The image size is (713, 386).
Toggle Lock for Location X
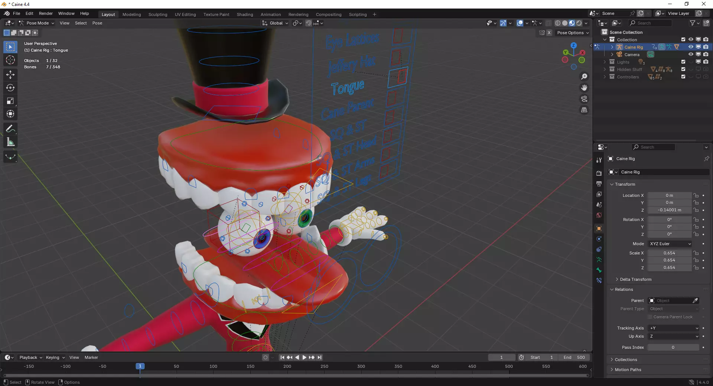(696, 195)
